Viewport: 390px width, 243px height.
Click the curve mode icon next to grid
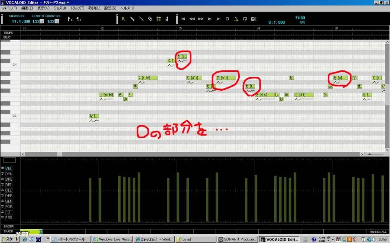click(x=167, y=19)
